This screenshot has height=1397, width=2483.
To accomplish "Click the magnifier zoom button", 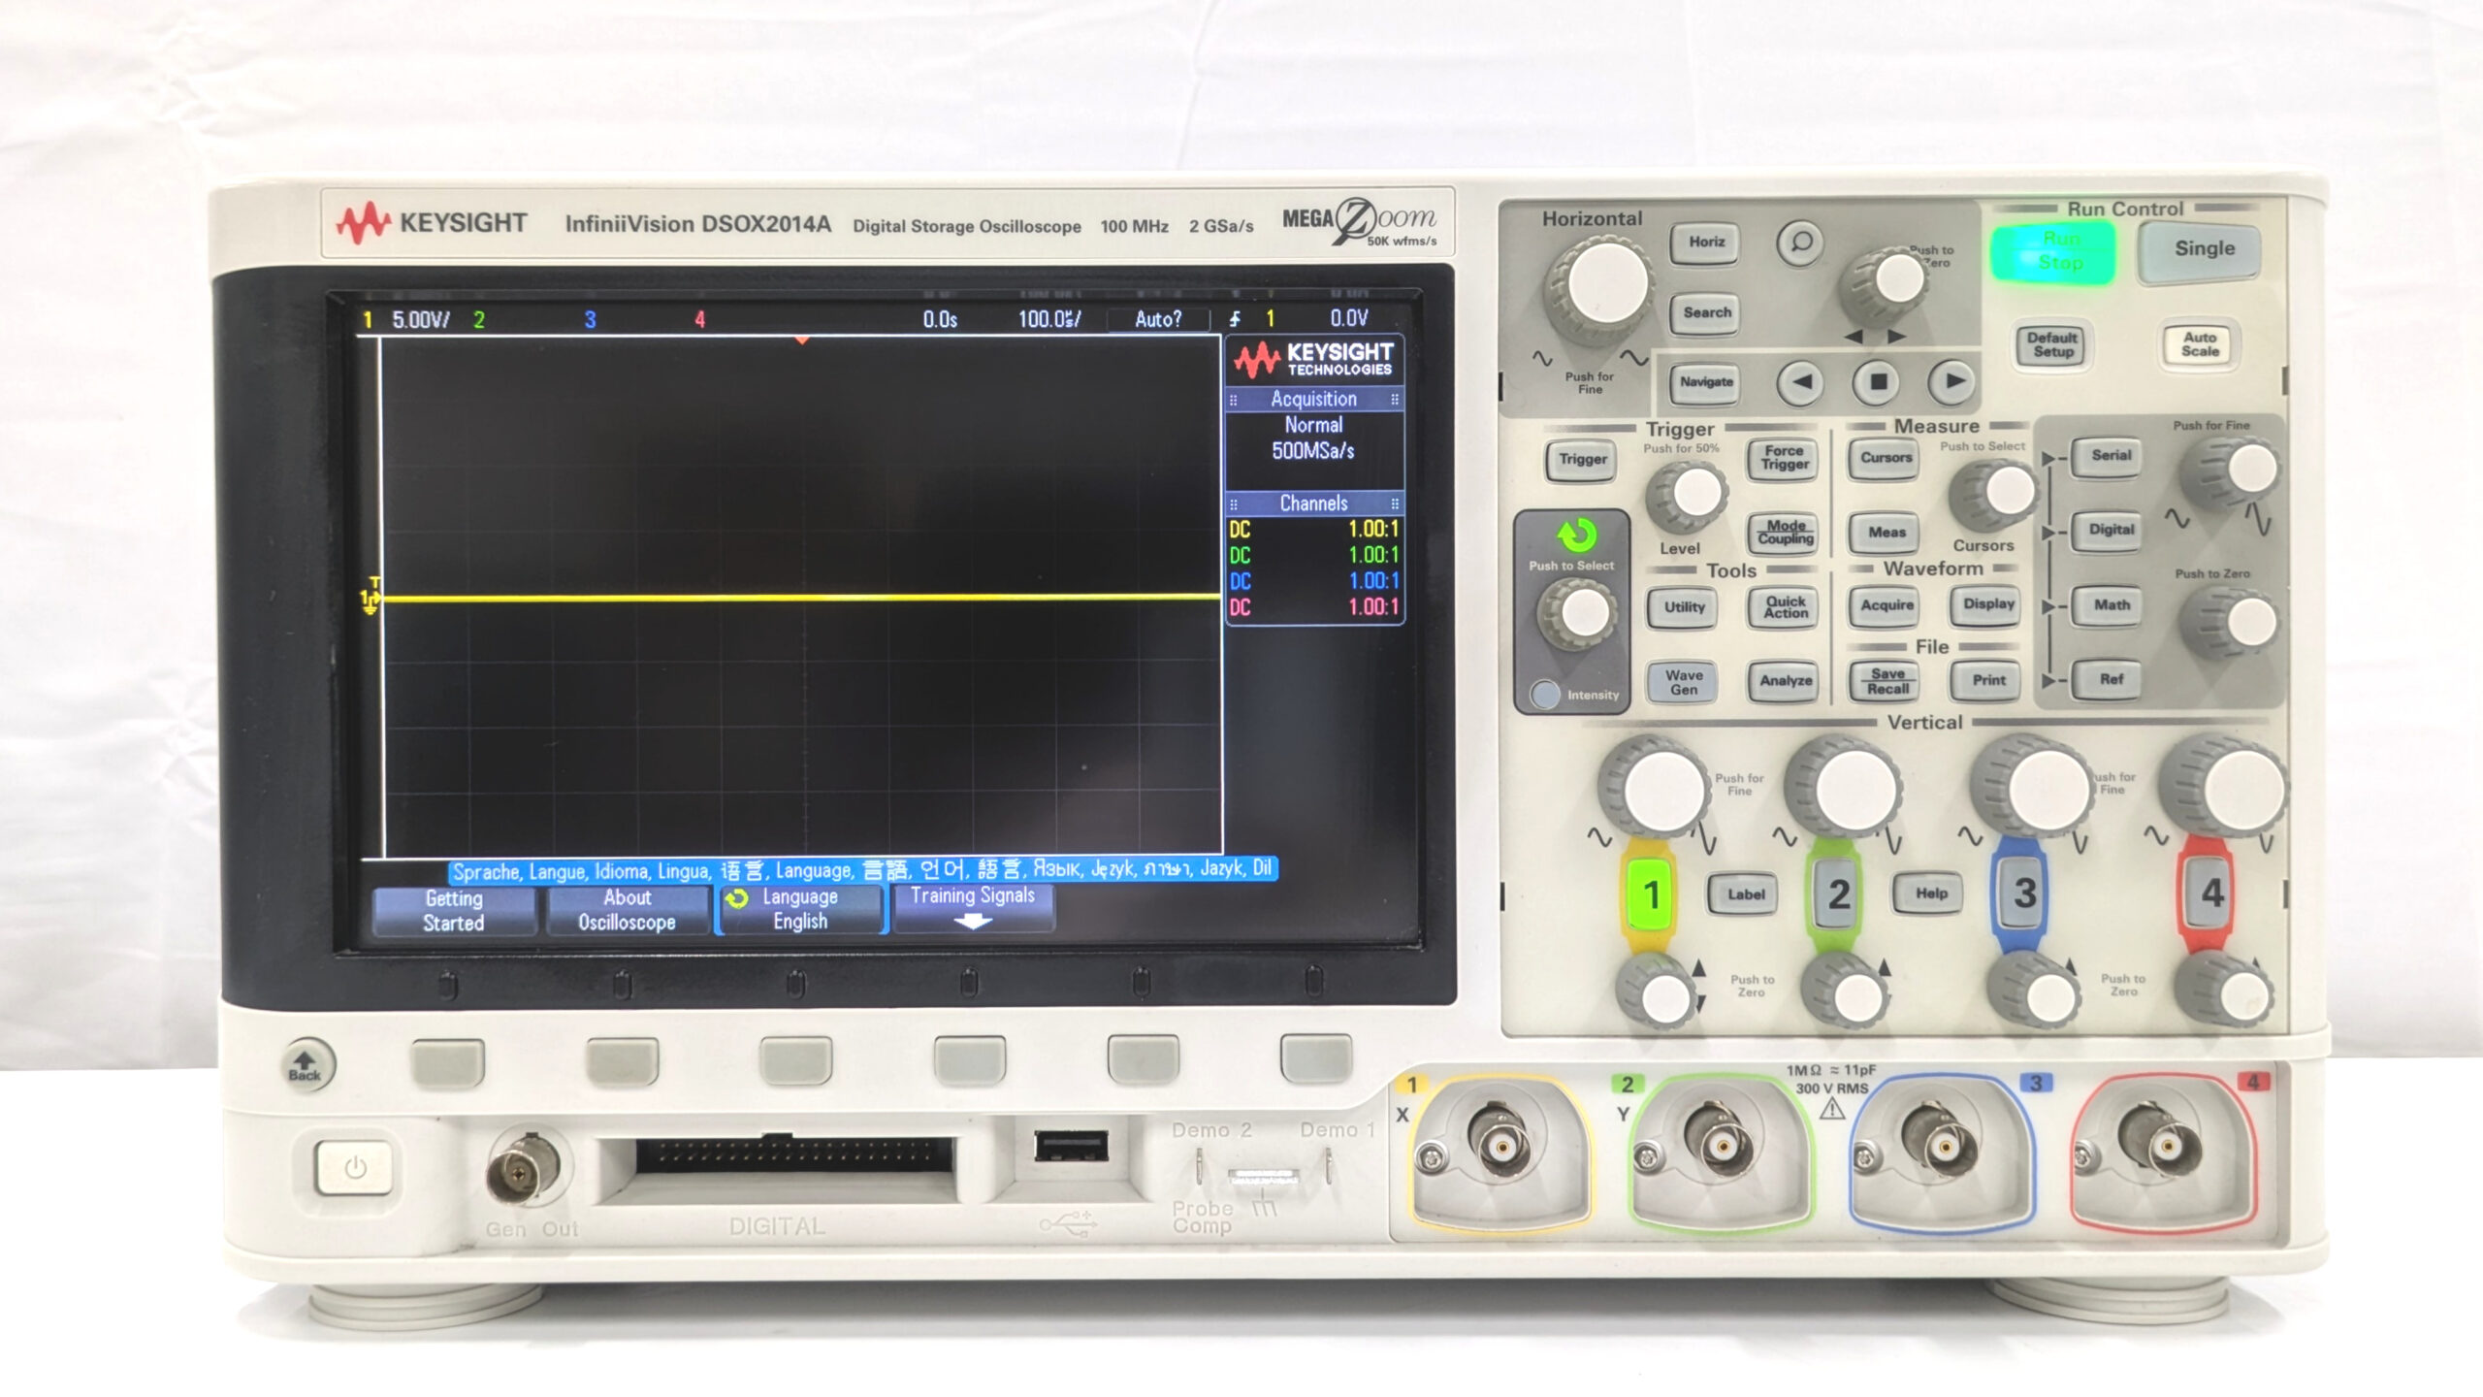I will 1800,243.
